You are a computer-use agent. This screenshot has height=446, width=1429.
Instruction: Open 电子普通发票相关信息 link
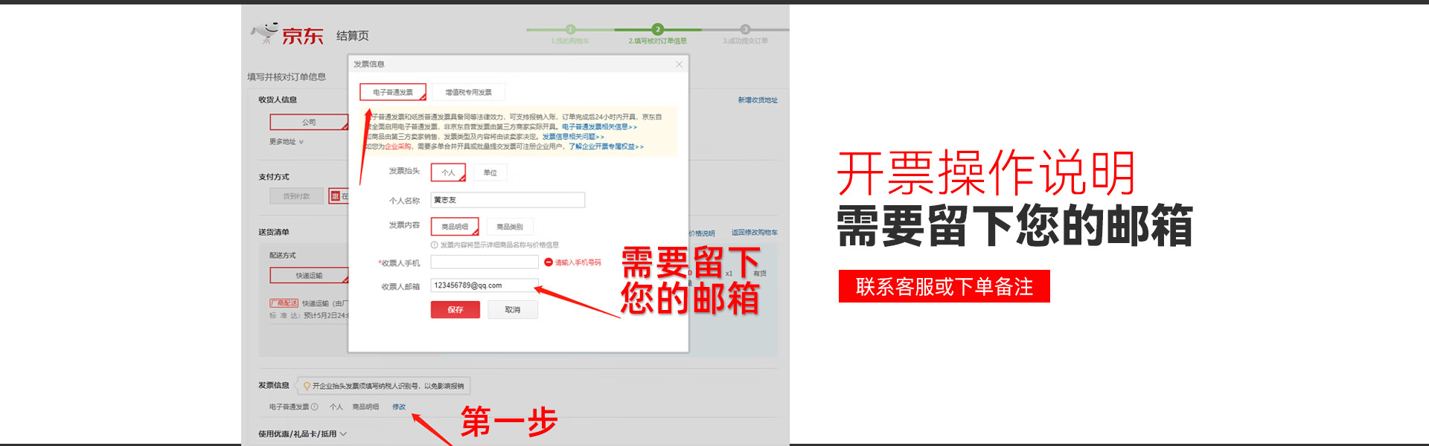598,127
